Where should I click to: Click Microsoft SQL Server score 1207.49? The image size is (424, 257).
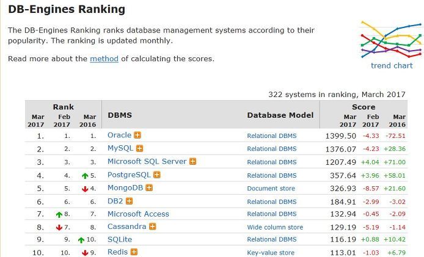(x=341, y=162)
